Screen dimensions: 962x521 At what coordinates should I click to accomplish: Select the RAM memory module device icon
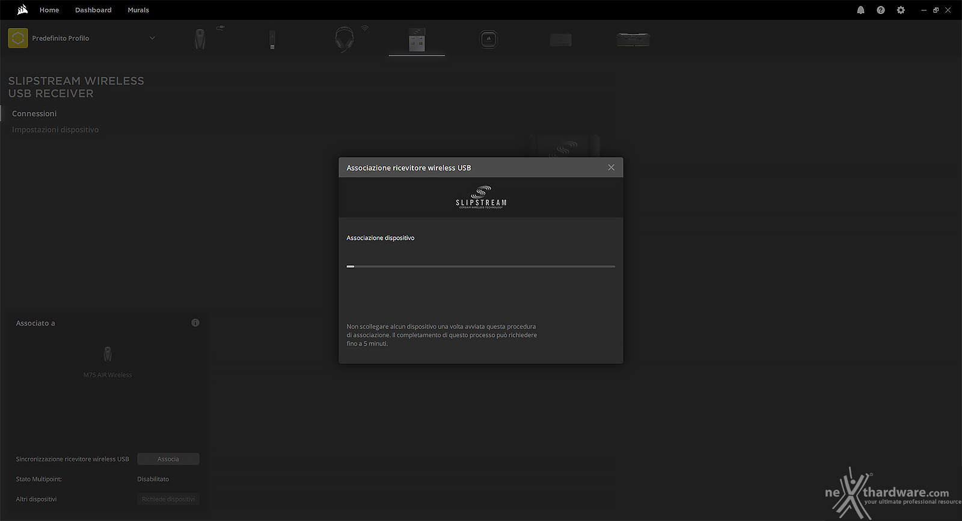[x=633, y=40]
